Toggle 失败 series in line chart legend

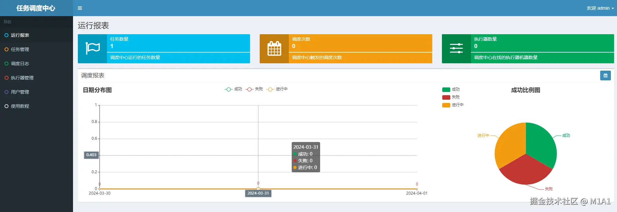[x=254, y=89]
